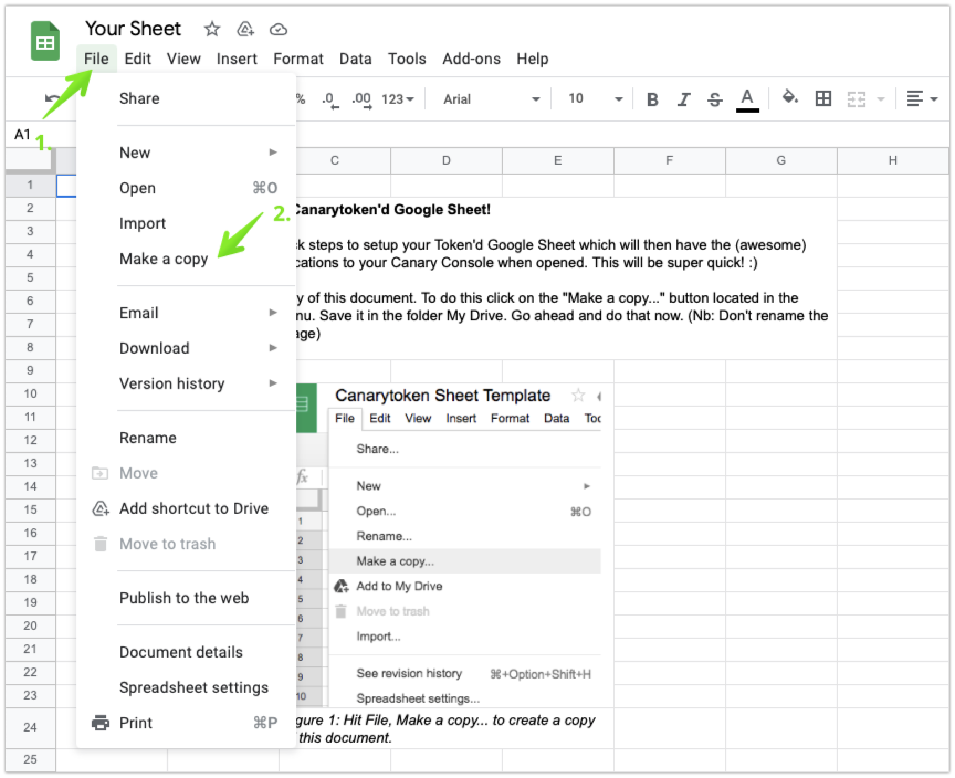The width and height of the screenshot is (955, 778).
Task: Choose Open in File menu
Action: (x=186, y=188)
